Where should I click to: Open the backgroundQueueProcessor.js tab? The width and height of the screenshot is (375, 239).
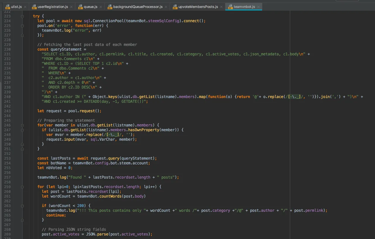[x=137, y=7]
